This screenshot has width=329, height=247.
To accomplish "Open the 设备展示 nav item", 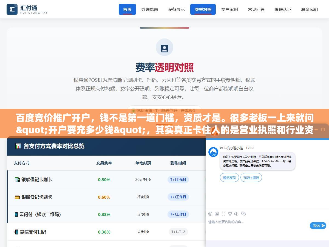I will [176, 9].
